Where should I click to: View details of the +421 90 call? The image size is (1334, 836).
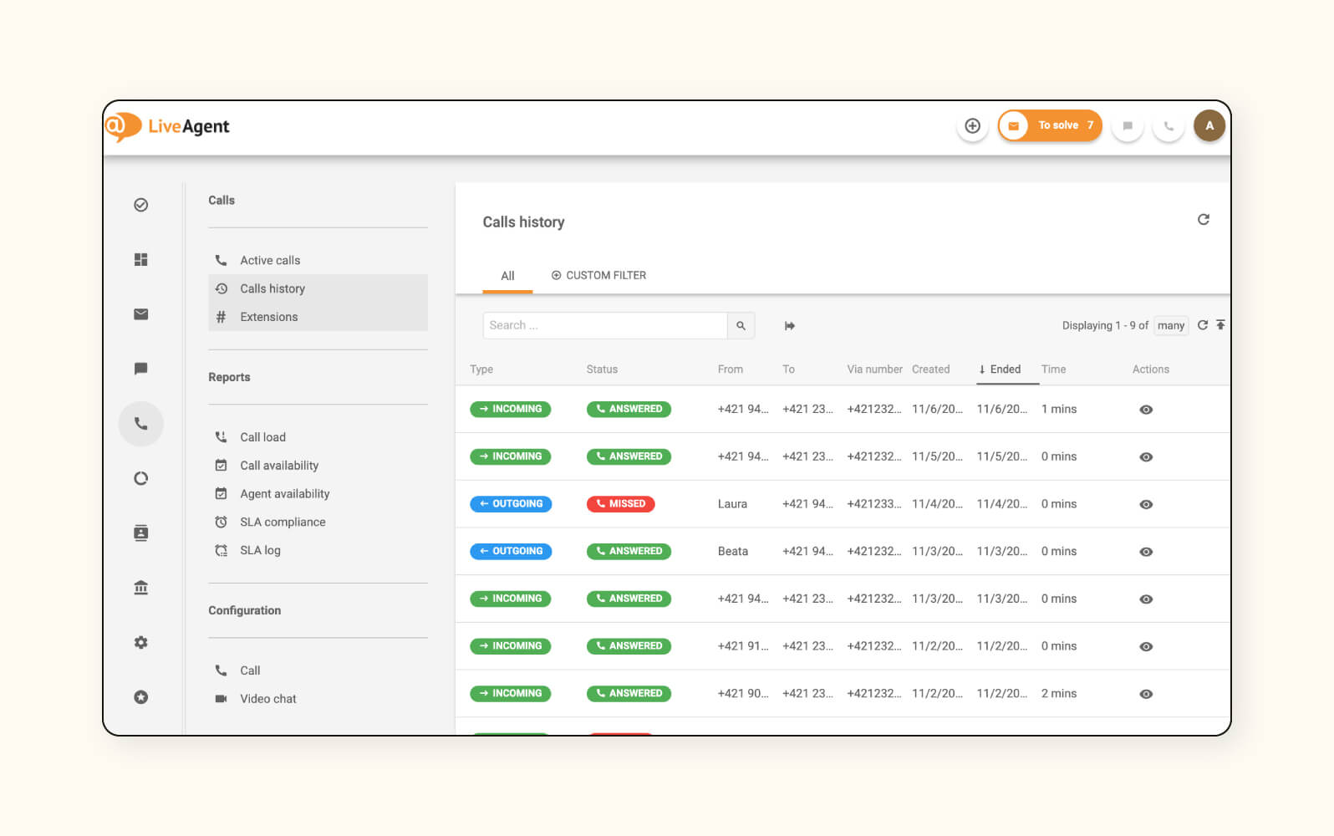(1146, 694)
